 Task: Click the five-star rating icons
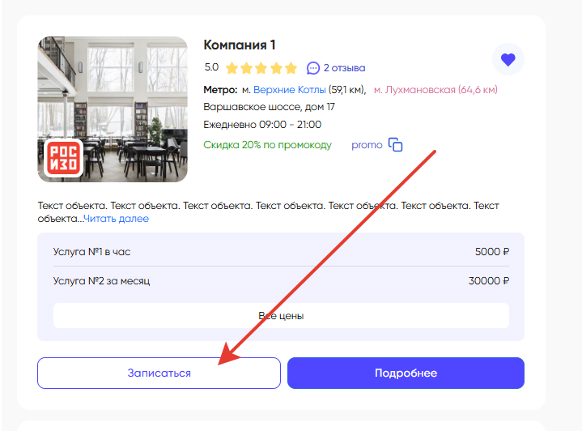261,68
